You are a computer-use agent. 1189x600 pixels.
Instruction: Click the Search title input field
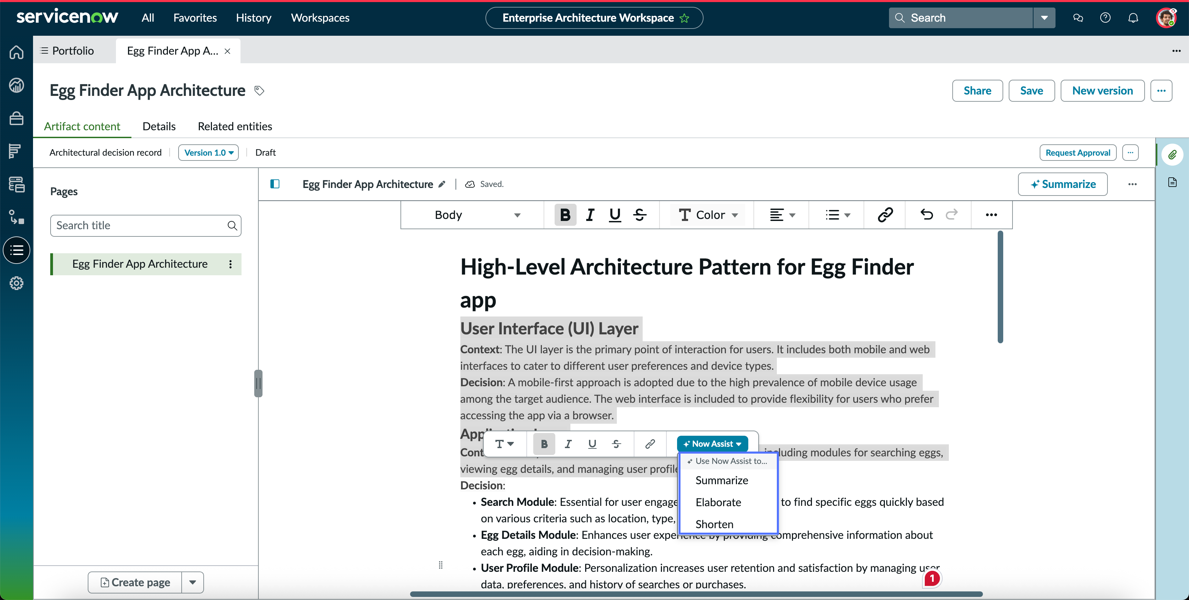[146, 225]
